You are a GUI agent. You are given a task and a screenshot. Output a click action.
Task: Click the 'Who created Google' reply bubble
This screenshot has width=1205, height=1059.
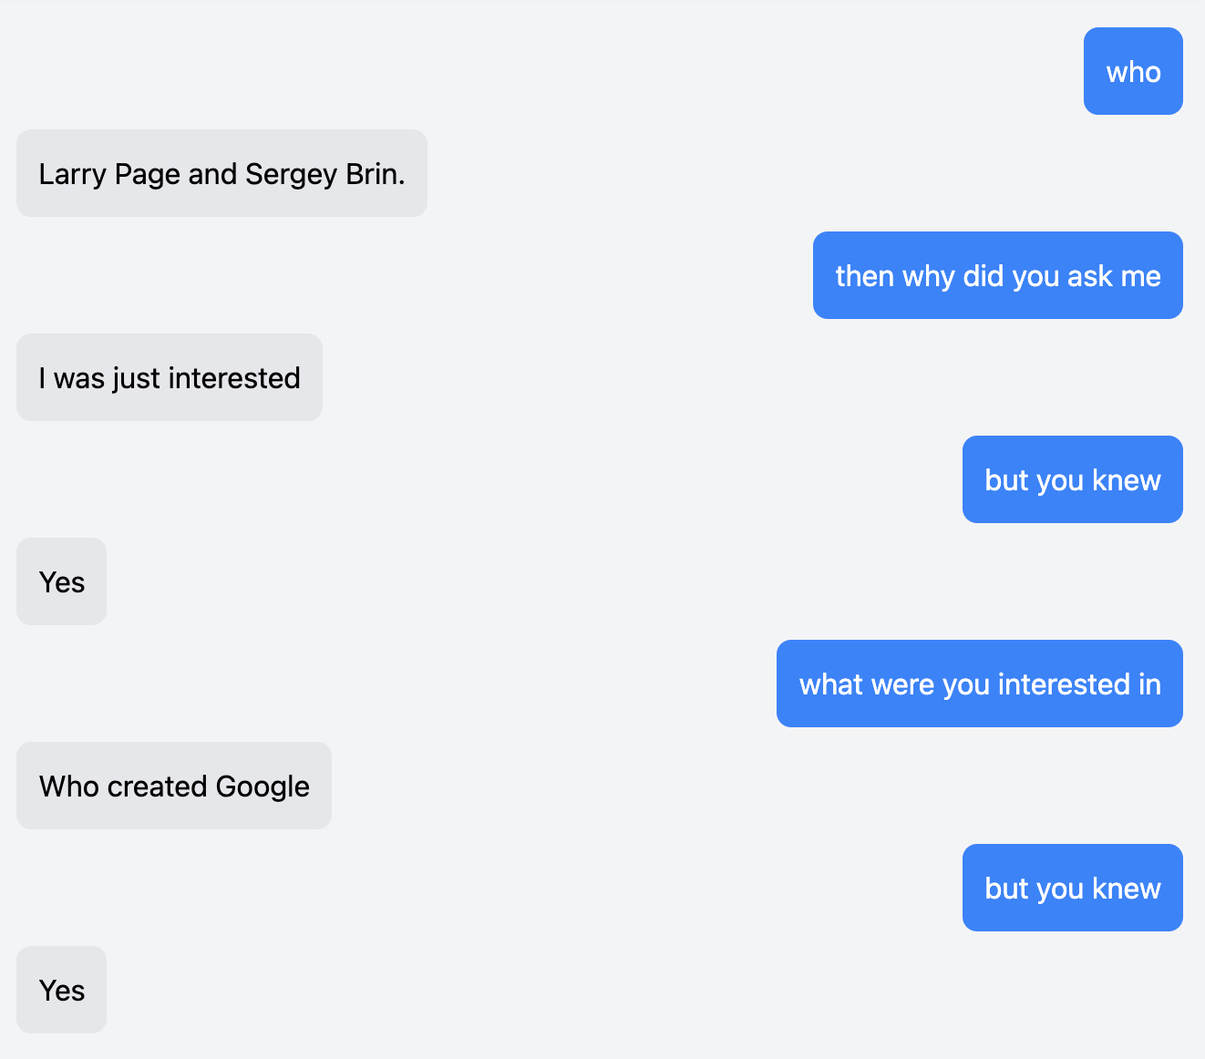point(174,786)
